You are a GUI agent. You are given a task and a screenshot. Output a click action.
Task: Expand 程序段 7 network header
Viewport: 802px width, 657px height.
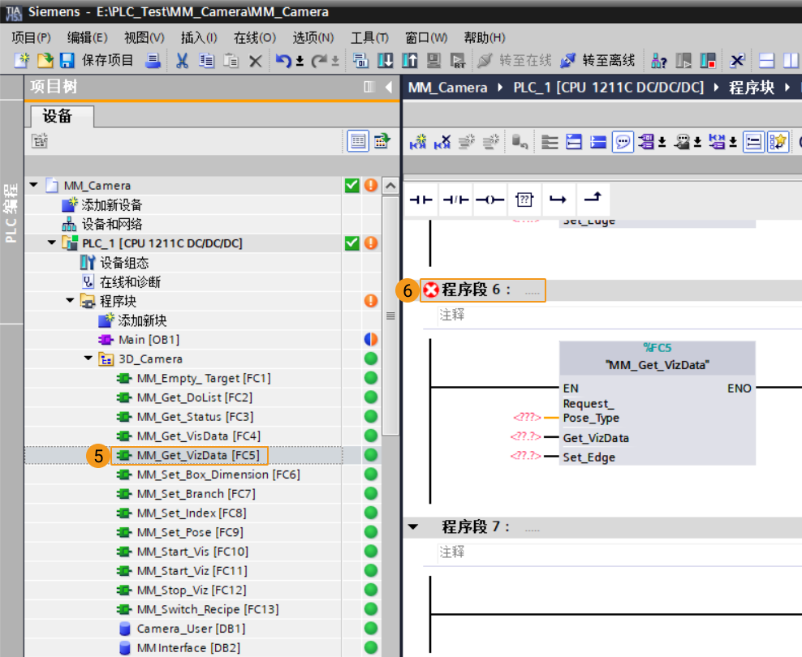(x=413, y=526)
